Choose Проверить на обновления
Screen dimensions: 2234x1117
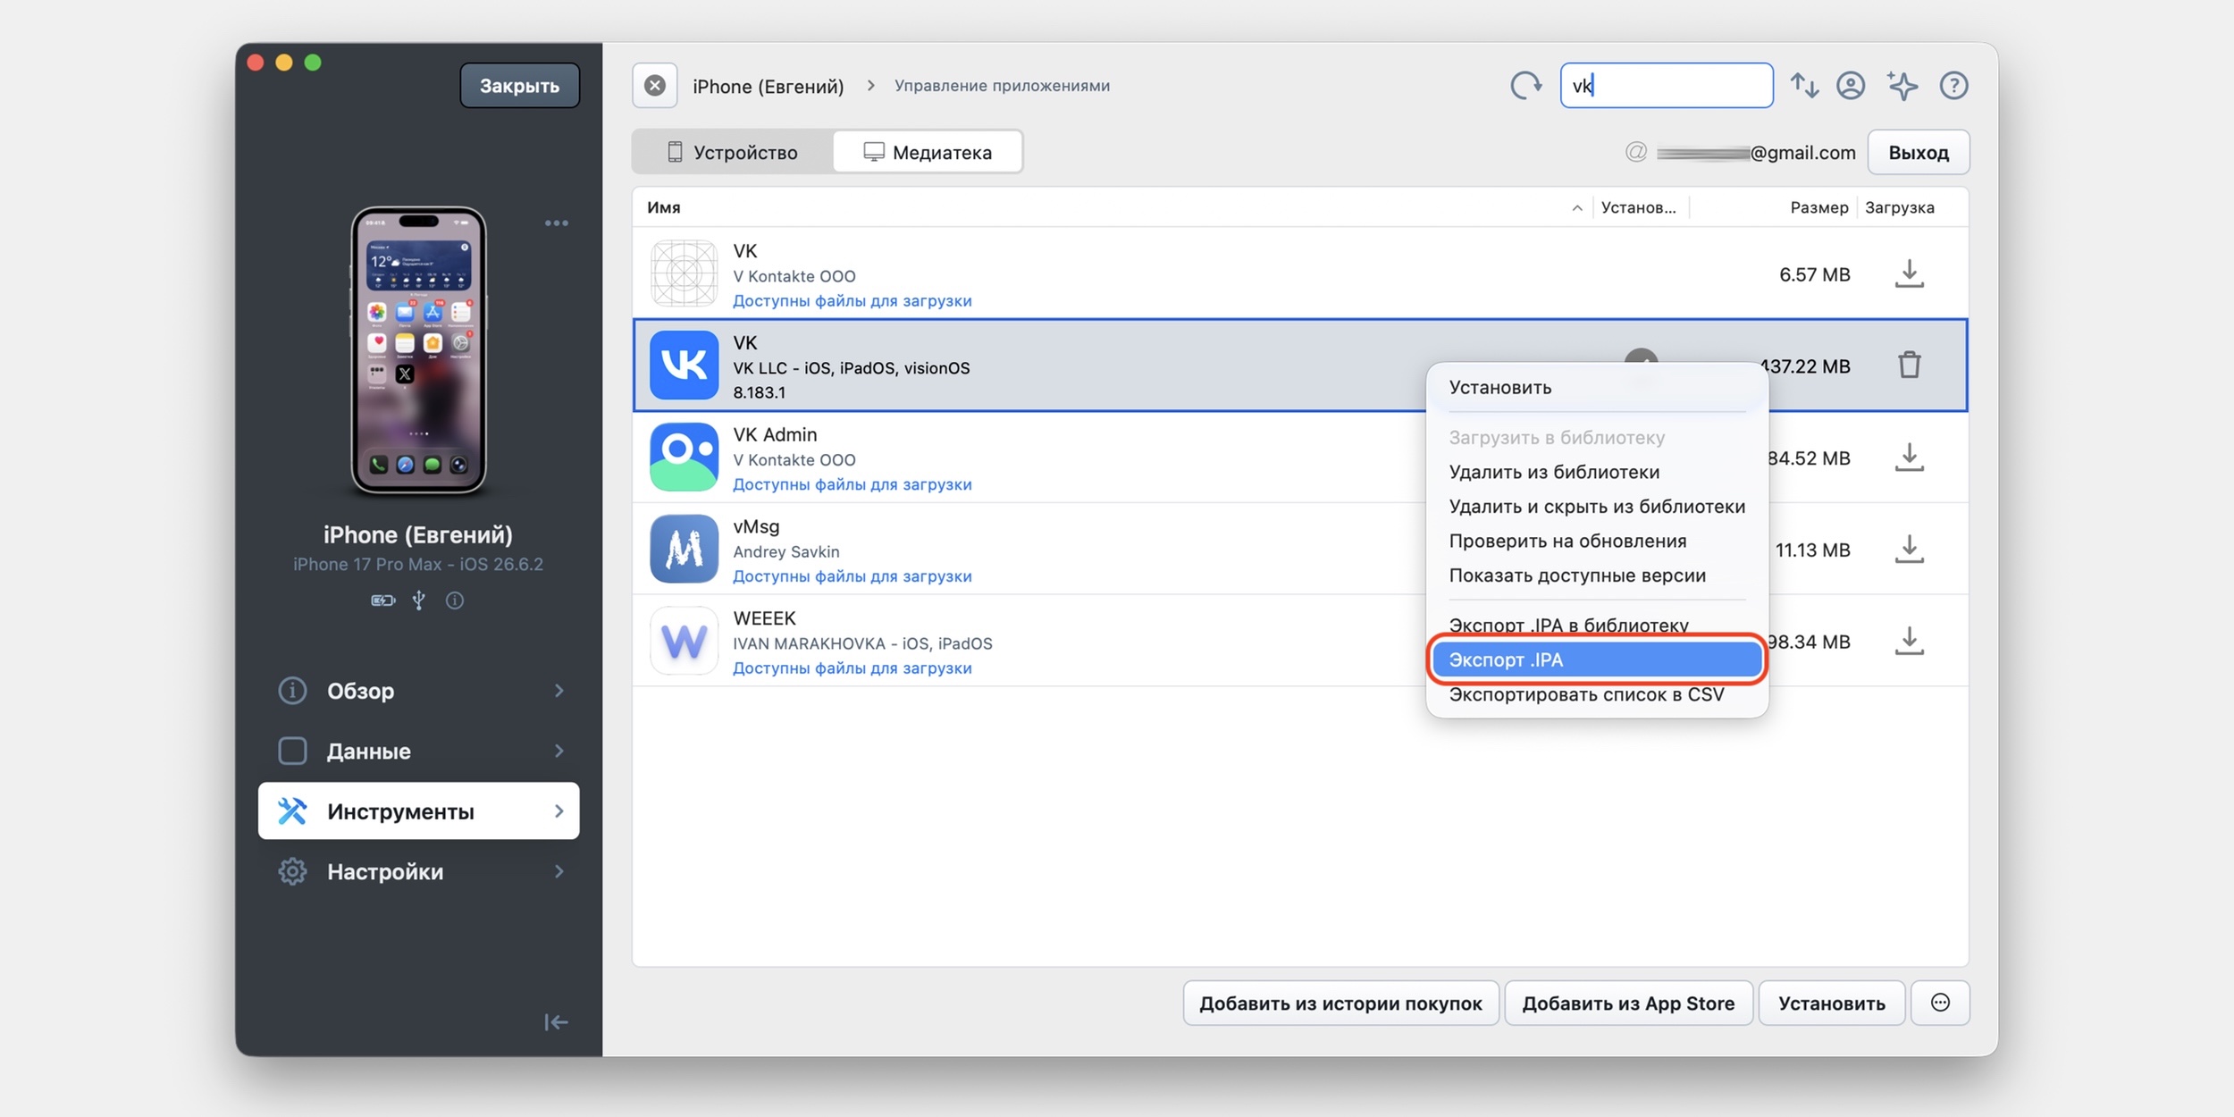point(1597,541)
